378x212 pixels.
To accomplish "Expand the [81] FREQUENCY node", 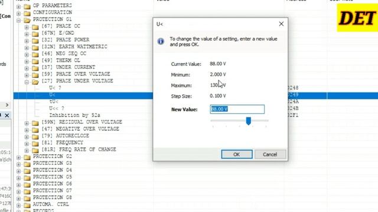I will click(27, 144).
